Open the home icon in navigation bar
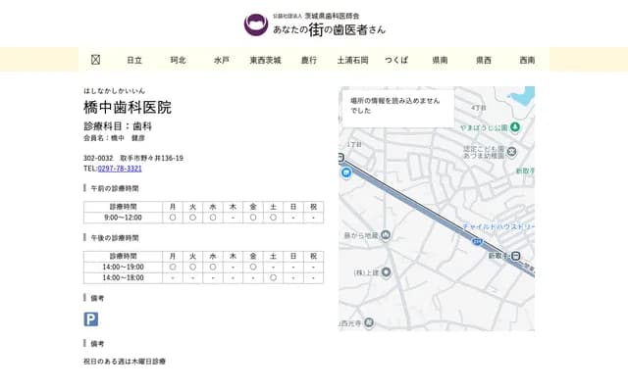Image resolution: width=628 pixels, height=392 pixels. click(95, 60)
